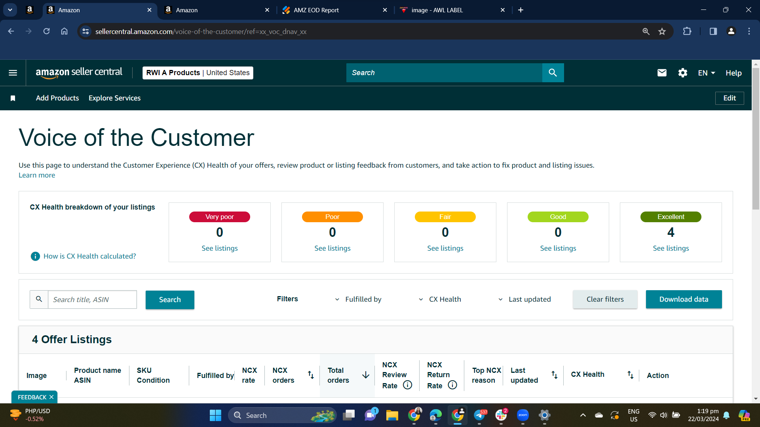
Task: Open the messages envelope icon
Action: pyautogui.click(x=662, y=73)
